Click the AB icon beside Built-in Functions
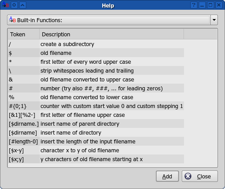 point(12,19)
